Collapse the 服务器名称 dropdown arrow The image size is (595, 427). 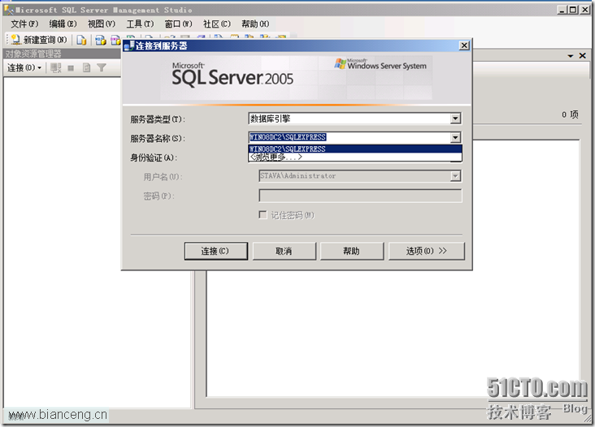coord(455,137)
